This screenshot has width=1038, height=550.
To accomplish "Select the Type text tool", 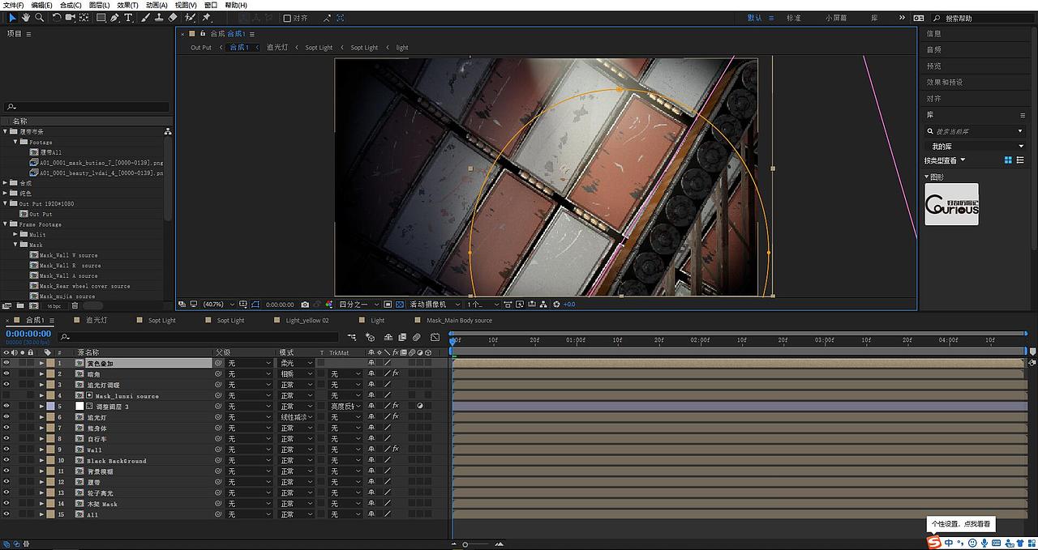I will click(x=128, y=17).
